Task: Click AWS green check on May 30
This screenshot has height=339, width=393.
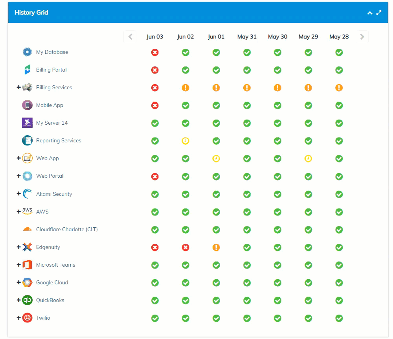Action: coord(278,212)
